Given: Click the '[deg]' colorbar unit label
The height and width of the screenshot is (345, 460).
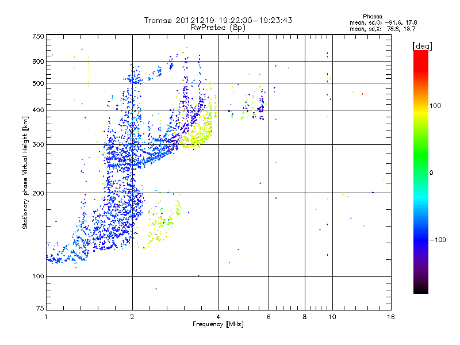Looking at the screenshot, I should click(x=422, y=46).
